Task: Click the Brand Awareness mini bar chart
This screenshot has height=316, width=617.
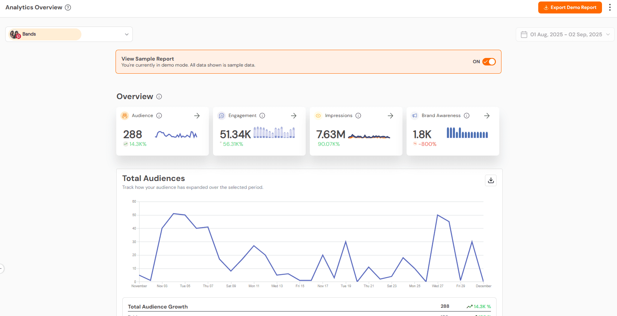Action: [467, 133]
